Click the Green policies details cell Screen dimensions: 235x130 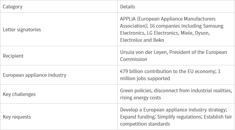click(x=176, y=94)
